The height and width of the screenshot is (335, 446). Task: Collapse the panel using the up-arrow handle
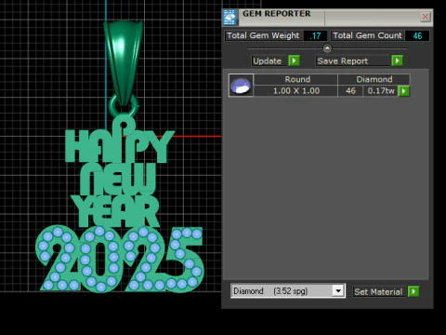[x=327, y=48]
